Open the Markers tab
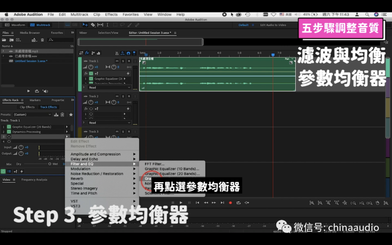 coord(35,100)
